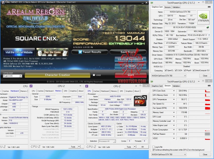Click the CPU-Z purple Z icon in CPU window
The image size is (214, 159).
click(x=87, y=86)
